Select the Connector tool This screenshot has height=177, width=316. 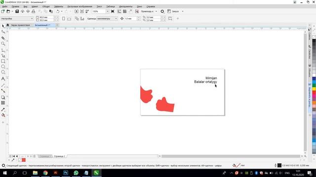click(3, 90)
